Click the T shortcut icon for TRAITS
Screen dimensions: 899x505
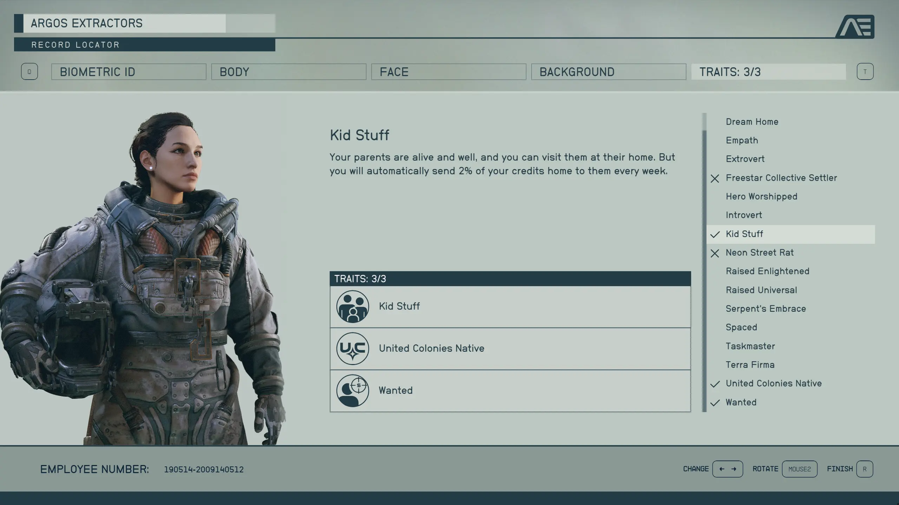(865, 72)
